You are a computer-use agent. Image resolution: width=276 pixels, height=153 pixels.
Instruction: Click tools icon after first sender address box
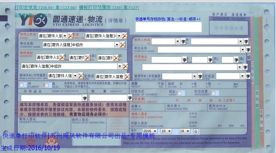tap(62, 57)
